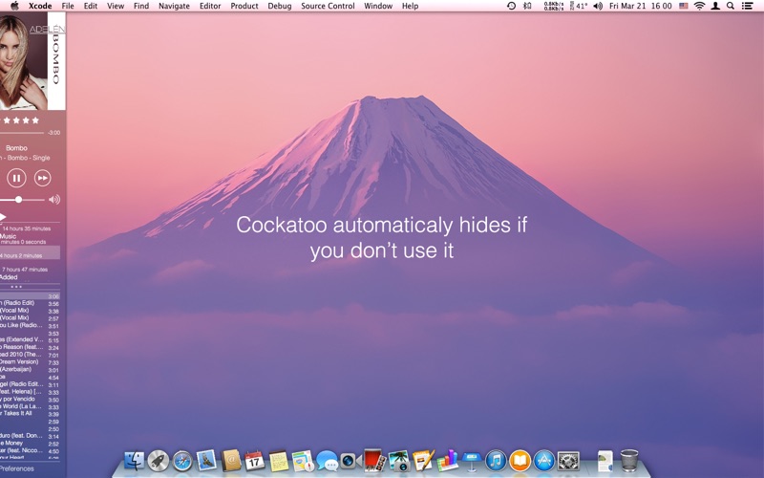Image resolution: width=764 pixels, height=478 pixels.
Task: Open the Edit menu
Action: [x=90, y=6]
